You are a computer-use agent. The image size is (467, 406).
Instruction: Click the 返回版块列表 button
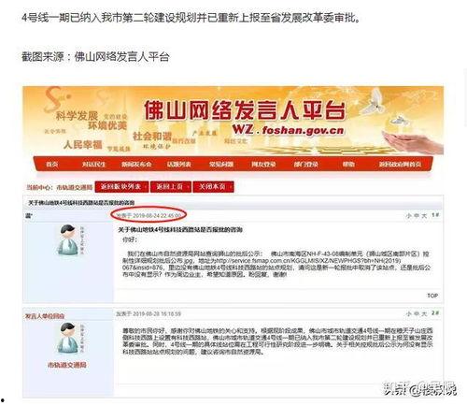pyautogui.click(x=121, y=187)
